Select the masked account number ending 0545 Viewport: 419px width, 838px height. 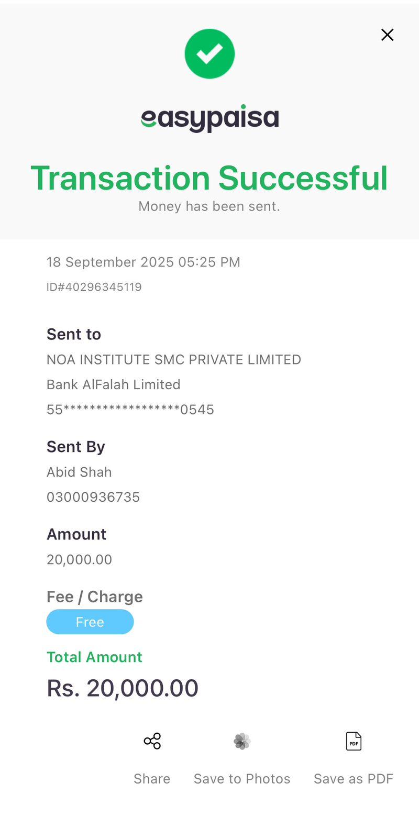130,410
